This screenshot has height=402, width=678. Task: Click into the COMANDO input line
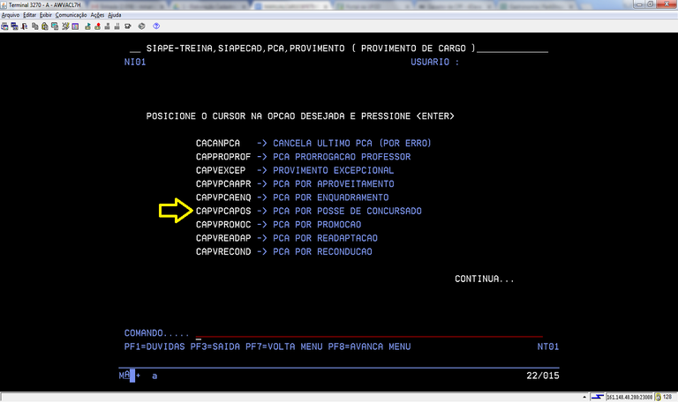(353, 333)
